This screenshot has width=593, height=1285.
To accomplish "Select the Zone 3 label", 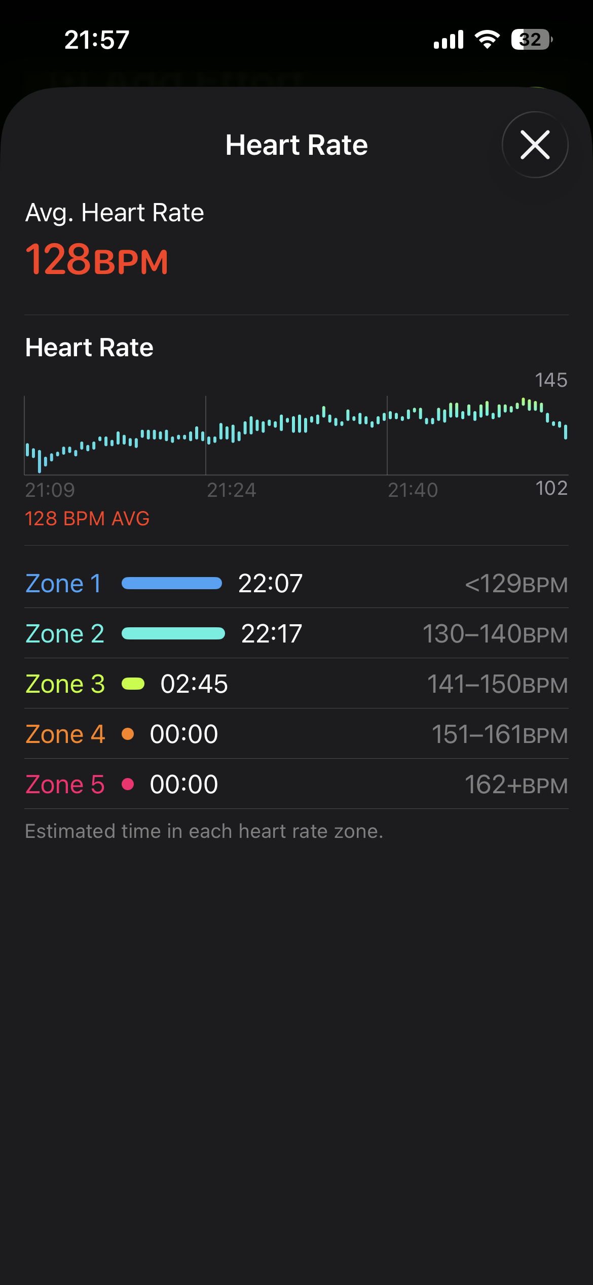I will click(x=65, y=684).
